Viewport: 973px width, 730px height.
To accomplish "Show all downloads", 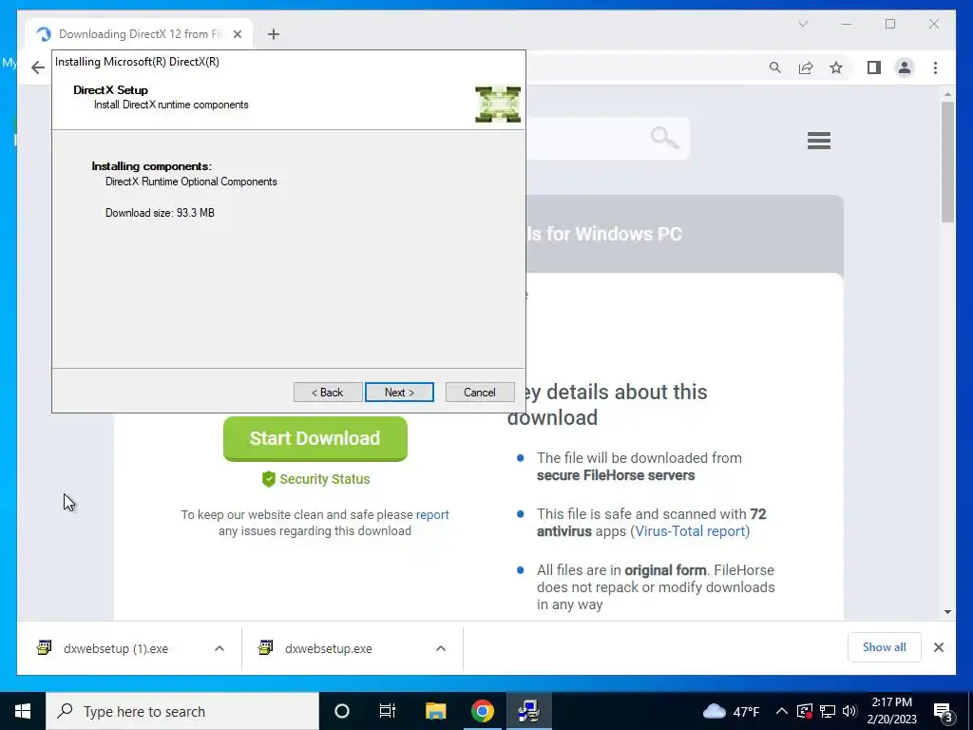I will [x=884, y=647].
